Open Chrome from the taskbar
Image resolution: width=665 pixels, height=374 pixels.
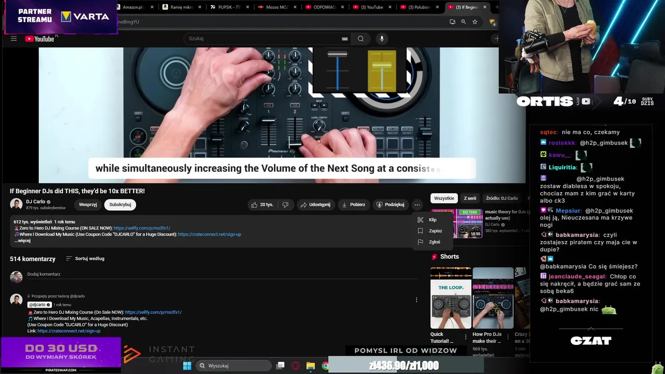tap(325, 366)
